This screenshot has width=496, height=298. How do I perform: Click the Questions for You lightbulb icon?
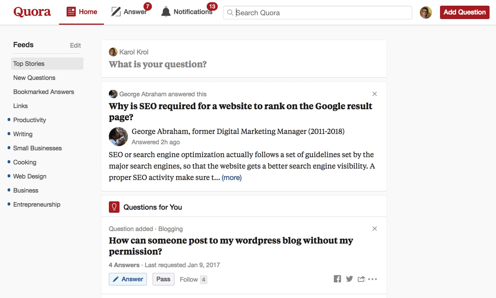click(114, 207)
